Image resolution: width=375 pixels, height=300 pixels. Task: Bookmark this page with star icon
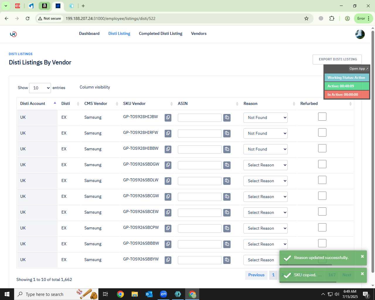point(306,18)
